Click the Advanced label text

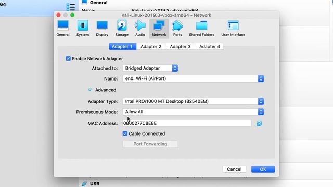click(x=106, y=90)
